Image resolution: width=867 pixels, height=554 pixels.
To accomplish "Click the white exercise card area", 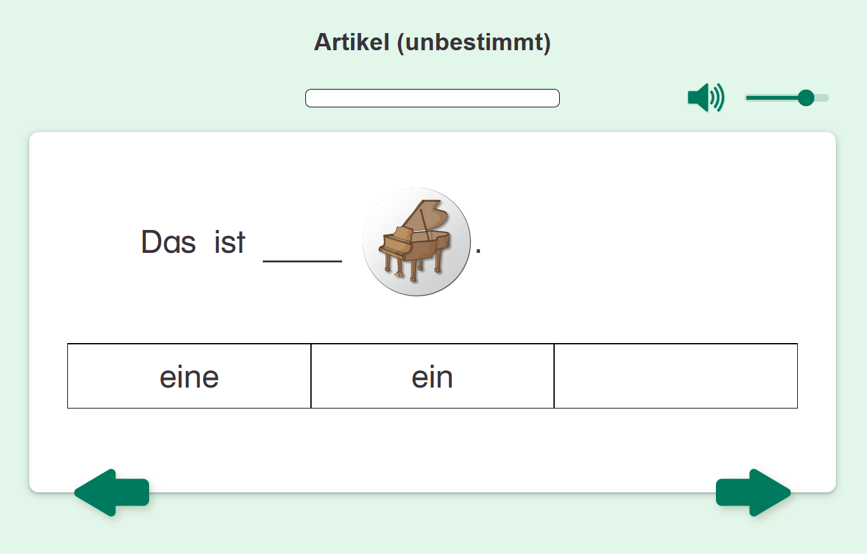I will coord(432,438).
